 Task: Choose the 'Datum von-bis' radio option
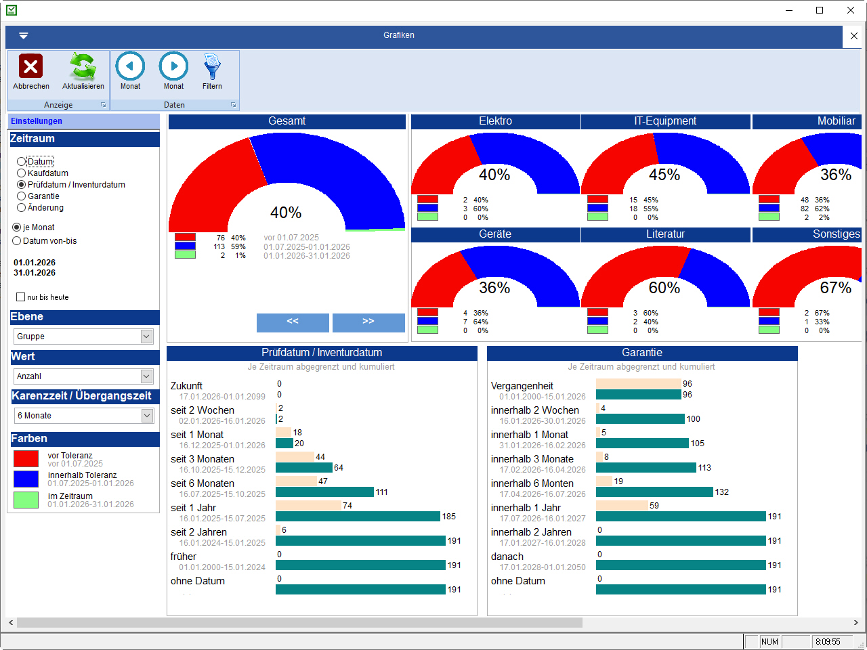click(17, 241)
